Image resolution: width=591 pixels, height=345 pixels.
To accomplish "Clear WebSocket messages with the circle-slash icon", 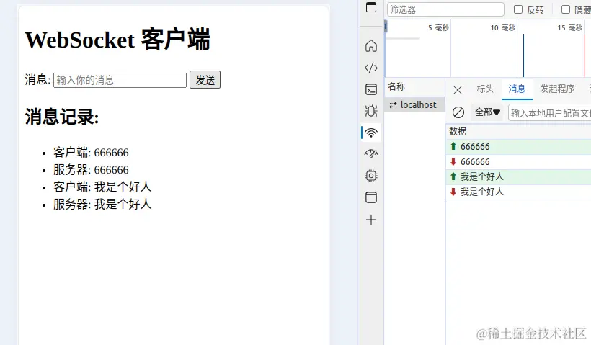I will [458, 112].
